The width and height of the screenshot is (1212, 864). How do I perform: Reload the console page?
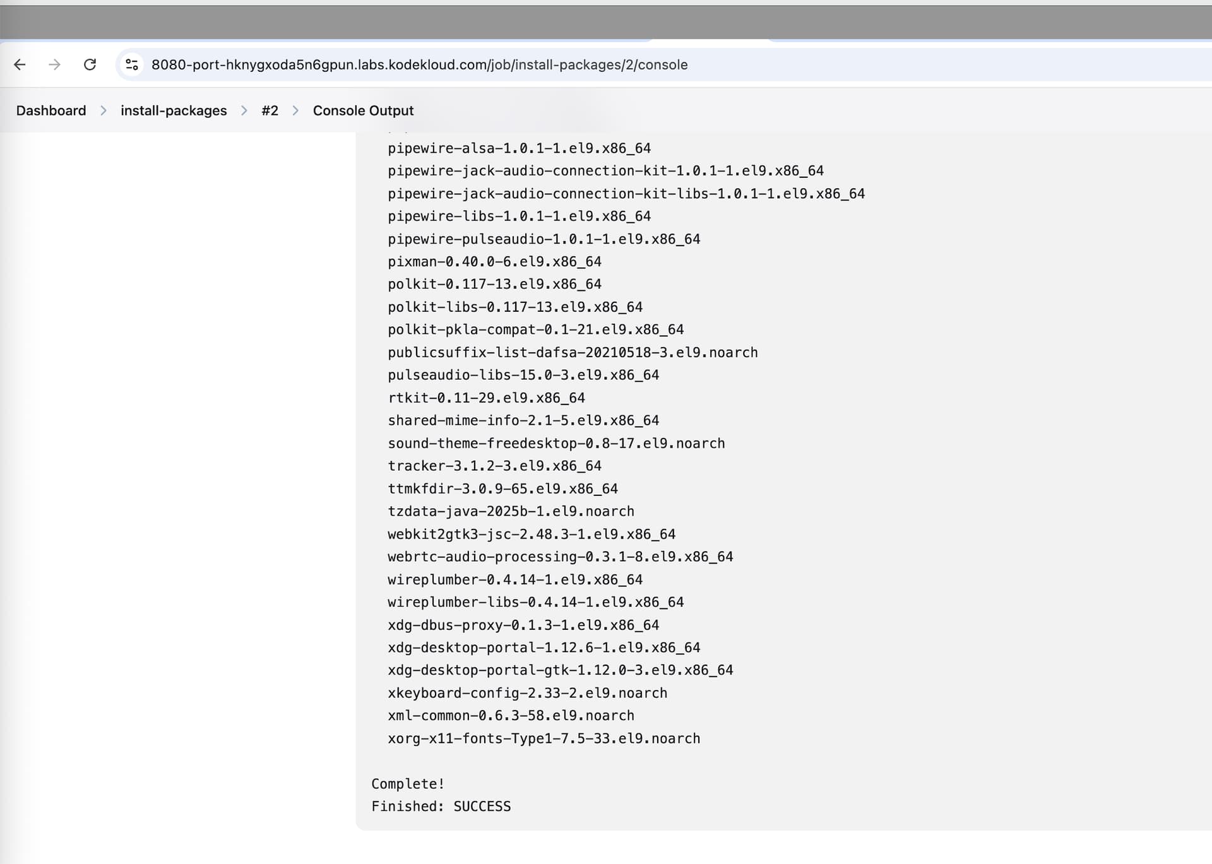[x=90, y=64]
